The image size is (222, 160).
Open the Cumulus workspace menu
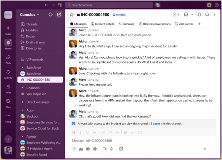point(30,14)
